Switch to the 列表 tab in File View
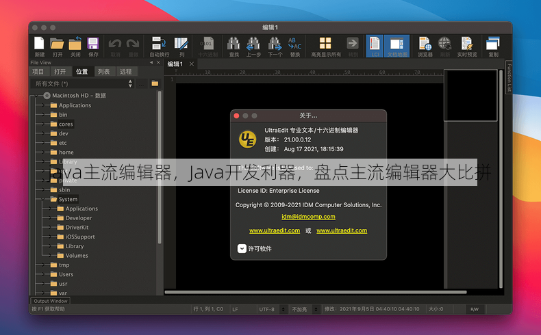 [x=103, y=71]
